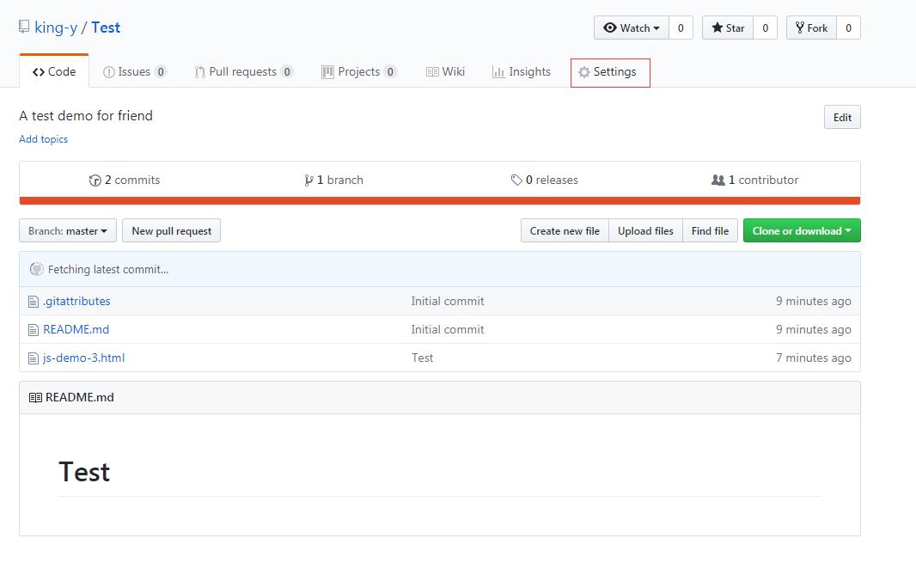Click the star icon on Star button

718,28
